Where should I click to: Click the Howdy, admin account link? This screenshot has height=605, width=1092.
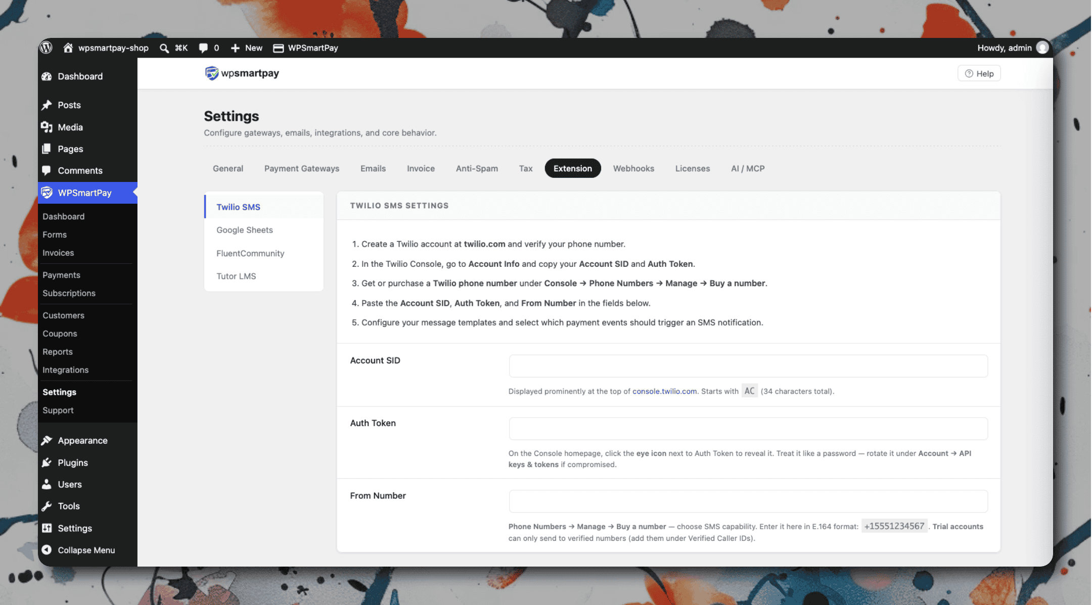tap(1005, 48)
